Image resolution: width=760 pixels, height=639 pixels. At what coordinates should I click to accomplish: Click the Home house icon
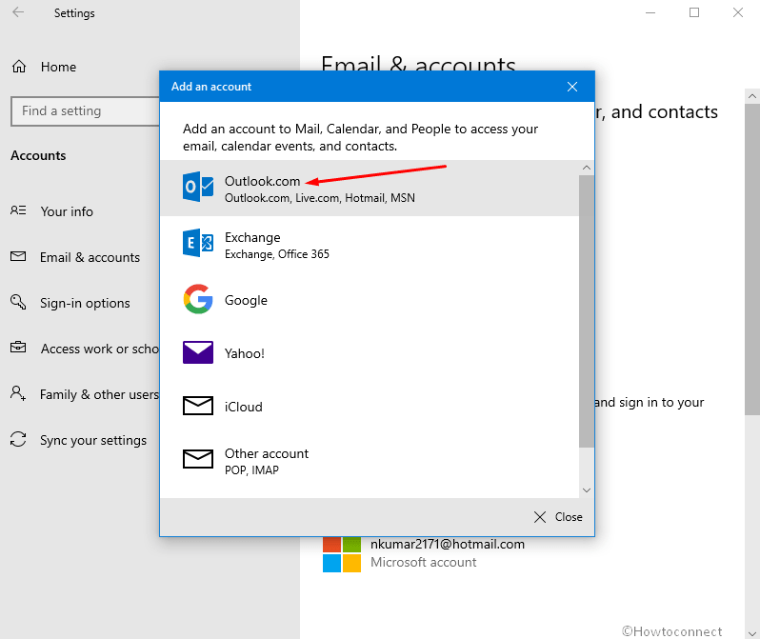(x=19, y=67)
